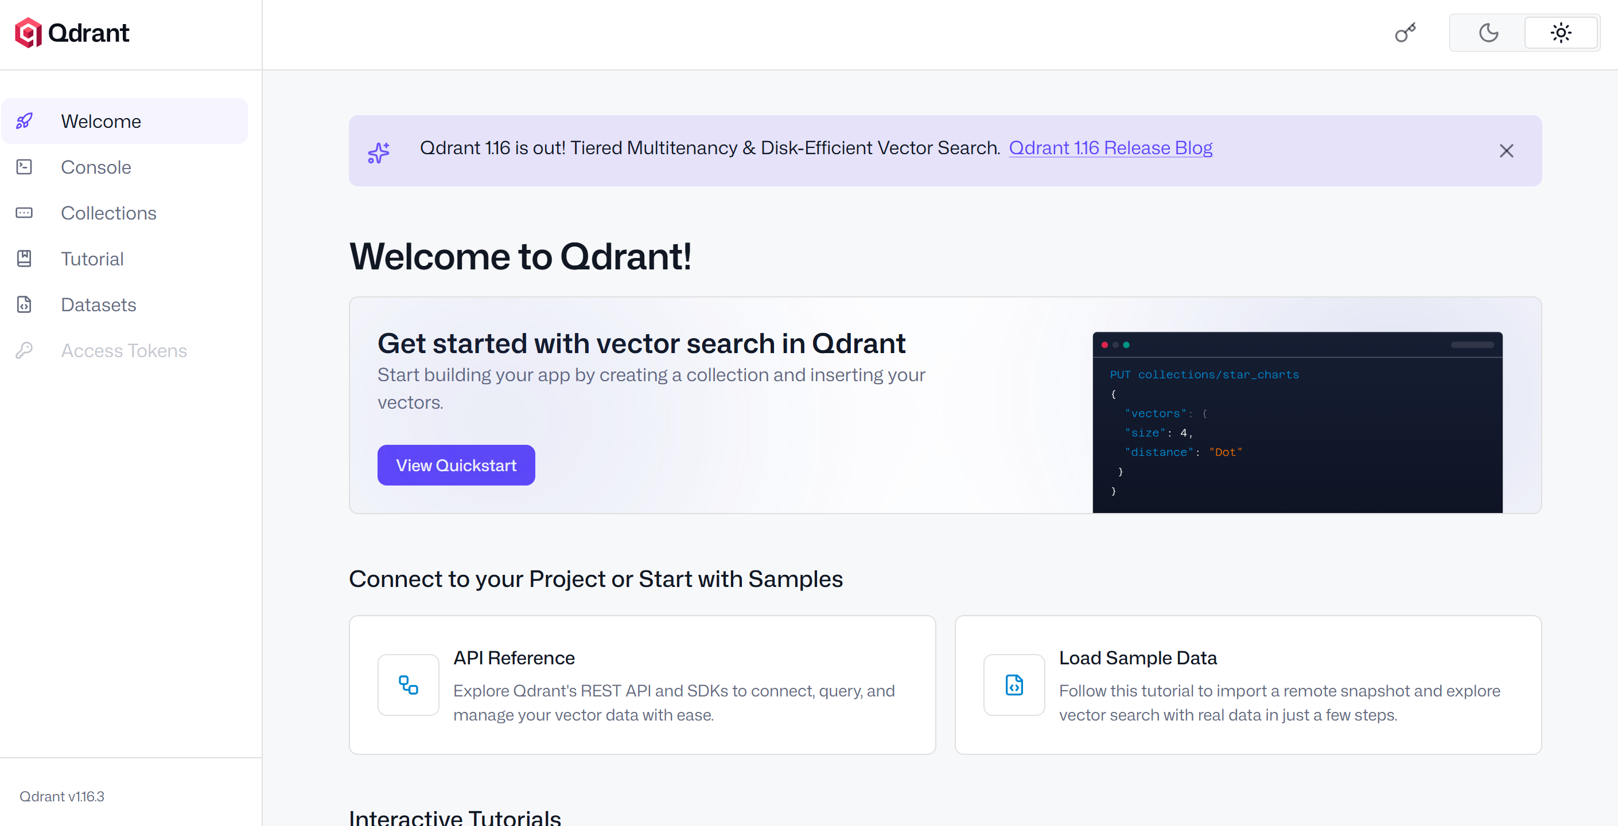1618x826 pixels.
Task: Go to Collections in sidebar
Action: pyautogui.click(x=108, y=213)
